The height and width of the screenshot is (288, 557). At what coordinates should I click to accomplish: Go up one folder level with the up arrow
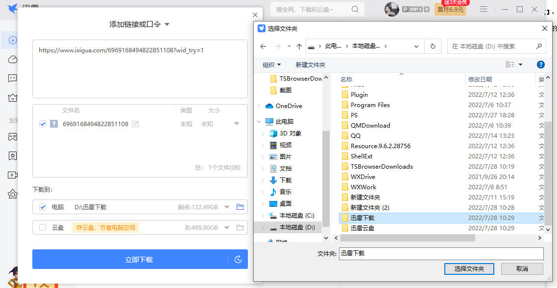click(299, 46)
